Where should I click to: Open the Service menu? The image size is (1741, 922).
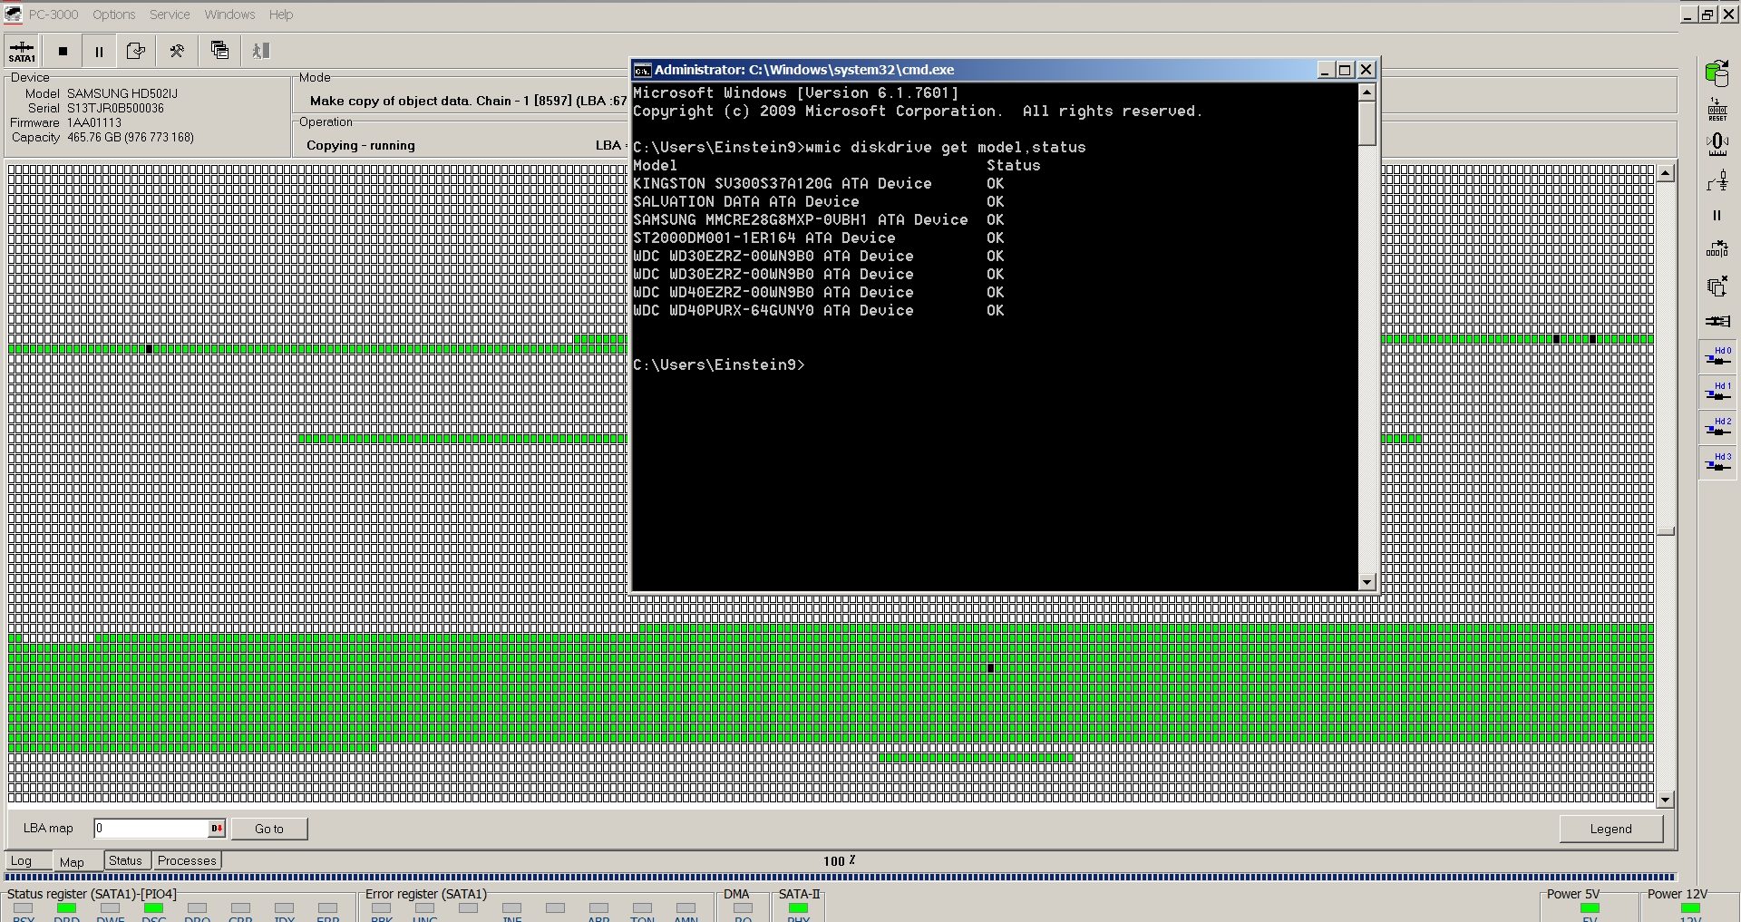coord(170,15)
